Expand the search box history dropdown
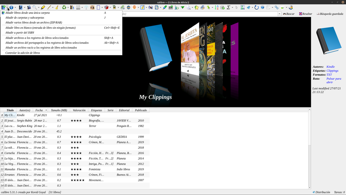 click(x=279, y=14)
